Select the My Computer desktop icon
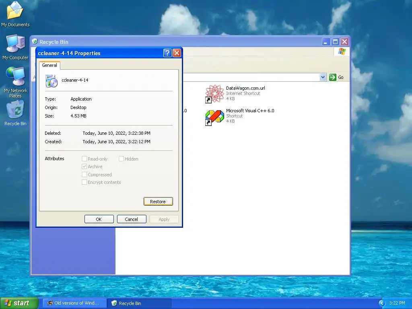Screen dimensions: 412x309 point(15,47)
